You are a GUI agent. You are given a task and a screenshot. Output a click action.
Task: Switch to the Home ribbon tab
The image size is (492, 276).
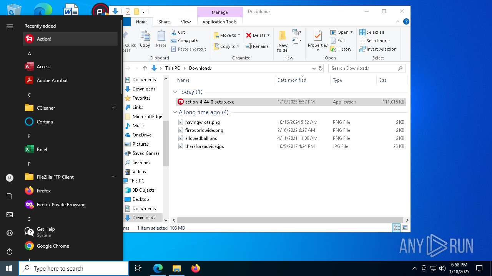tap(141, 22)
